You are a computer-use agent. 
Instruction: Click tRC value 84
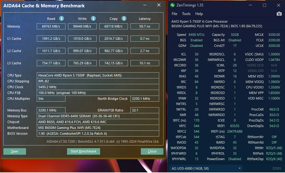coord(197,82)
